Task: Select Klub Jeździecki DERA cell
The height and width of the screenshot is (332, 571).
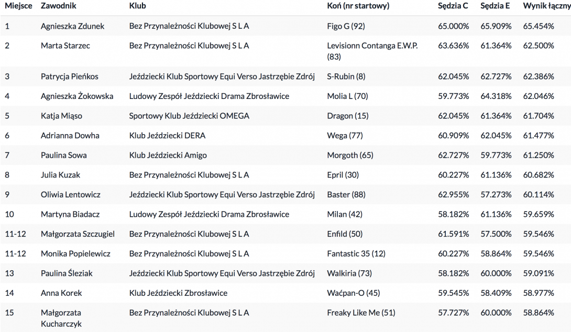Action: (167, 136)
